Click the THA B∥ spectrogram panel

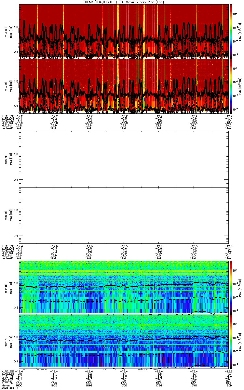click(124, 86)
